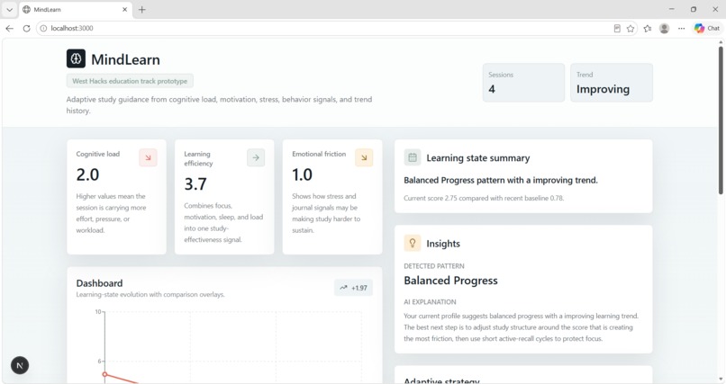Viewport: 726px width, 384px height.
Task: Open the reader view icon in address bar
Action: point(617,28)
